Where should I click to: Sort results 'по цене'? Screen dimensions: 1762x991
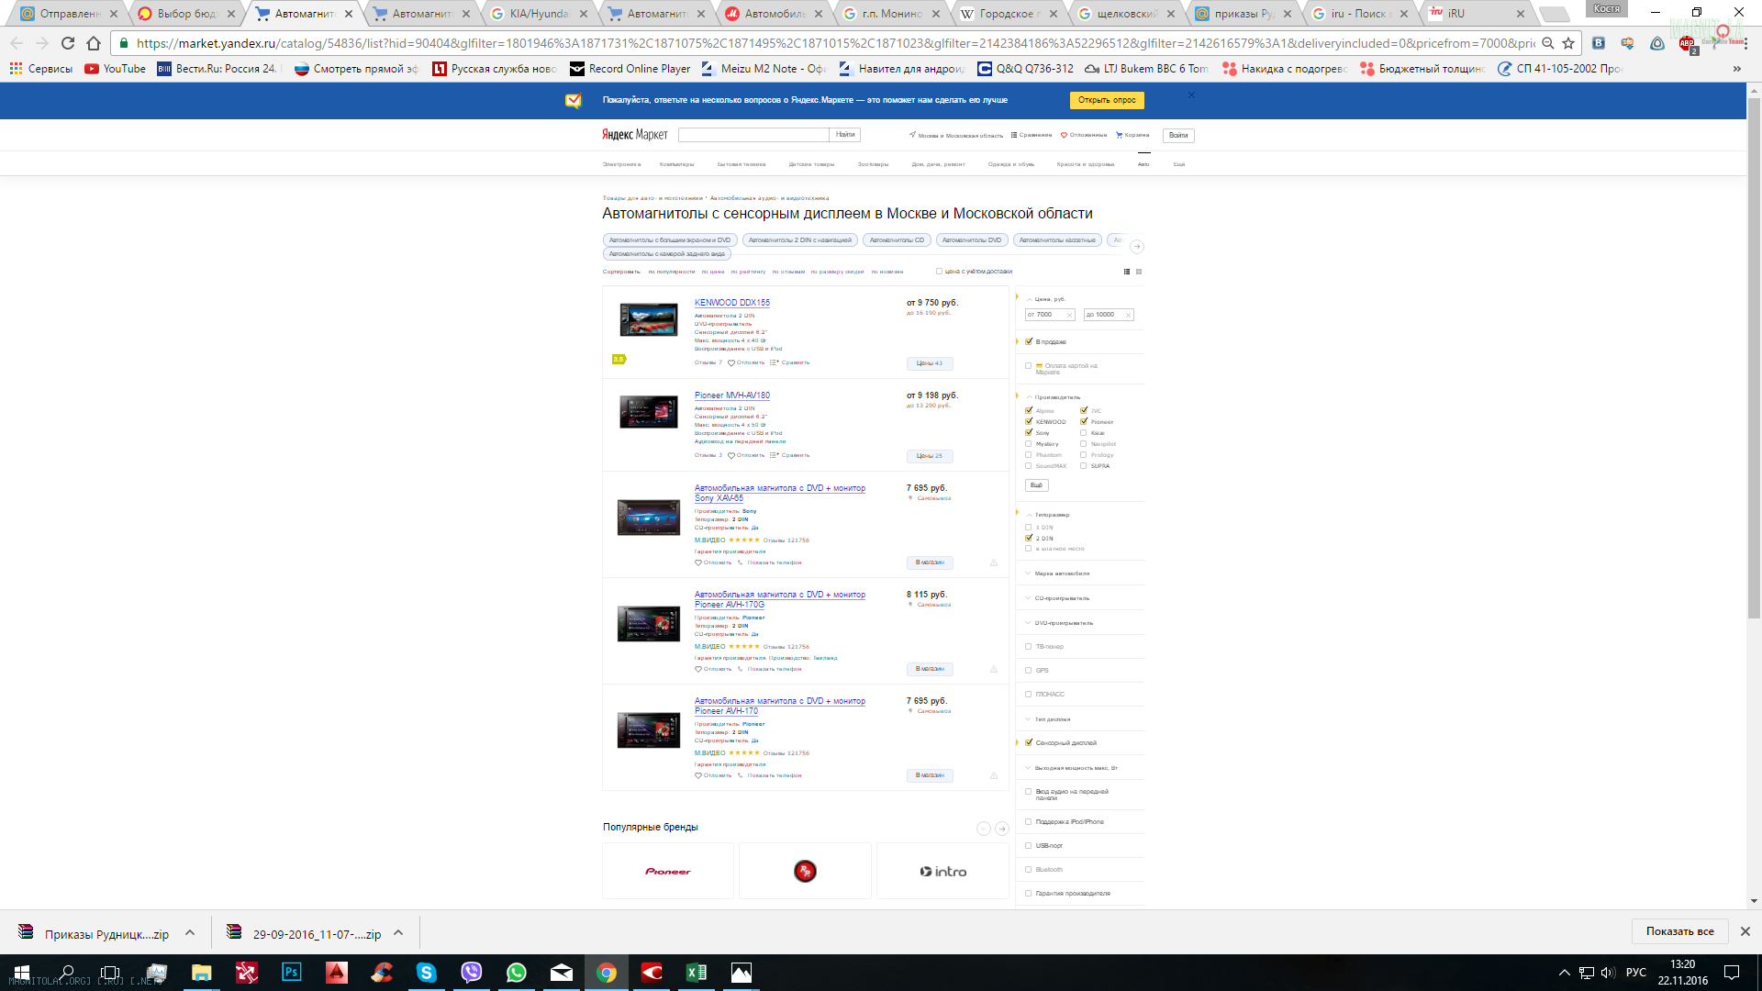713,272
